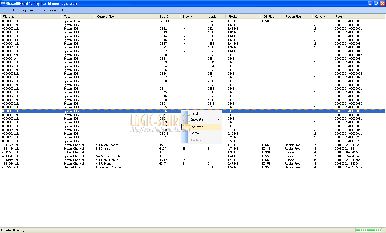
Task: Click Wii U Menu title
Action: [x=104, y=164]
